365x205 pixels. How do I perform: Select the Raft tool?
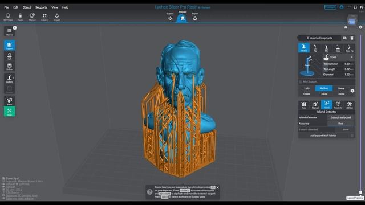tap(10, 56)
